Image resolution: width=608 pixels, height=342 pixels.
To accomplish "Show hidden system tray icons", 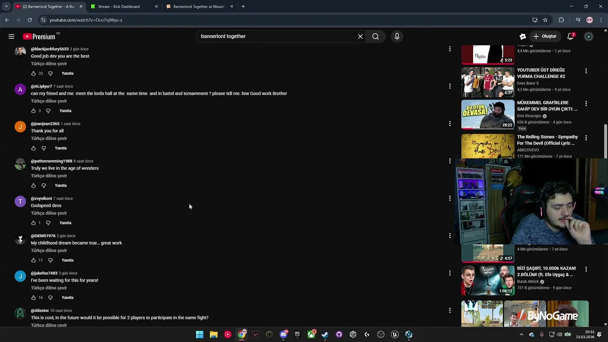I will (521, 334).
